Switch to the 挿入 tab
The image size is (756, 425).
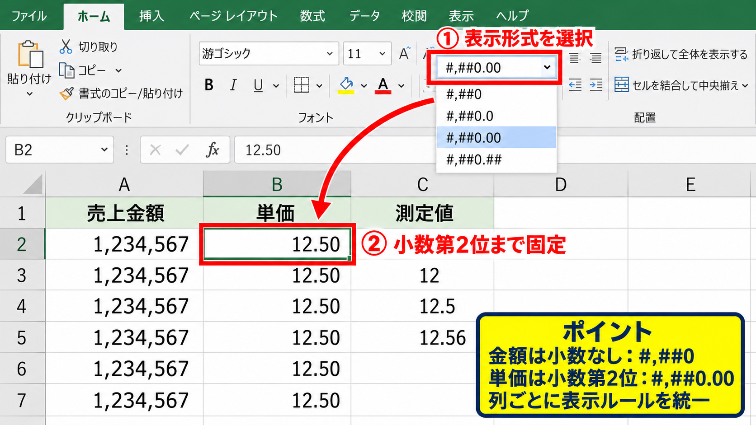coord(151,16)
